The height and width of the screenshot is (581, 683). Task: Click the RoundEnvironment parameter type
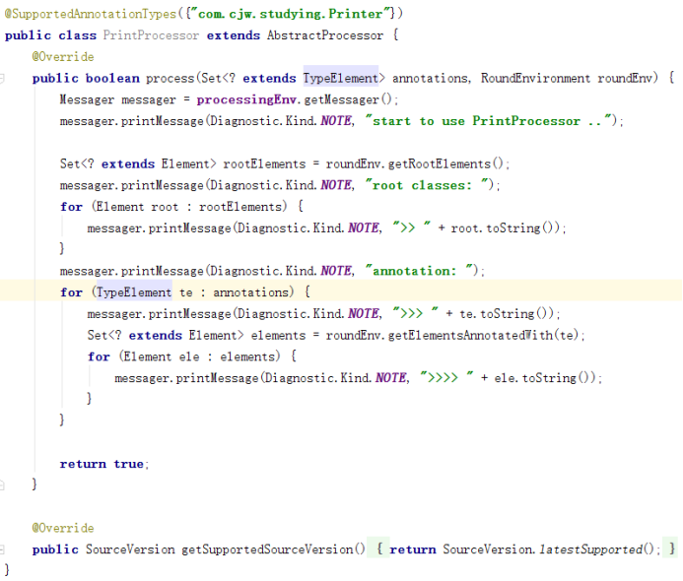tap(535, 79)
